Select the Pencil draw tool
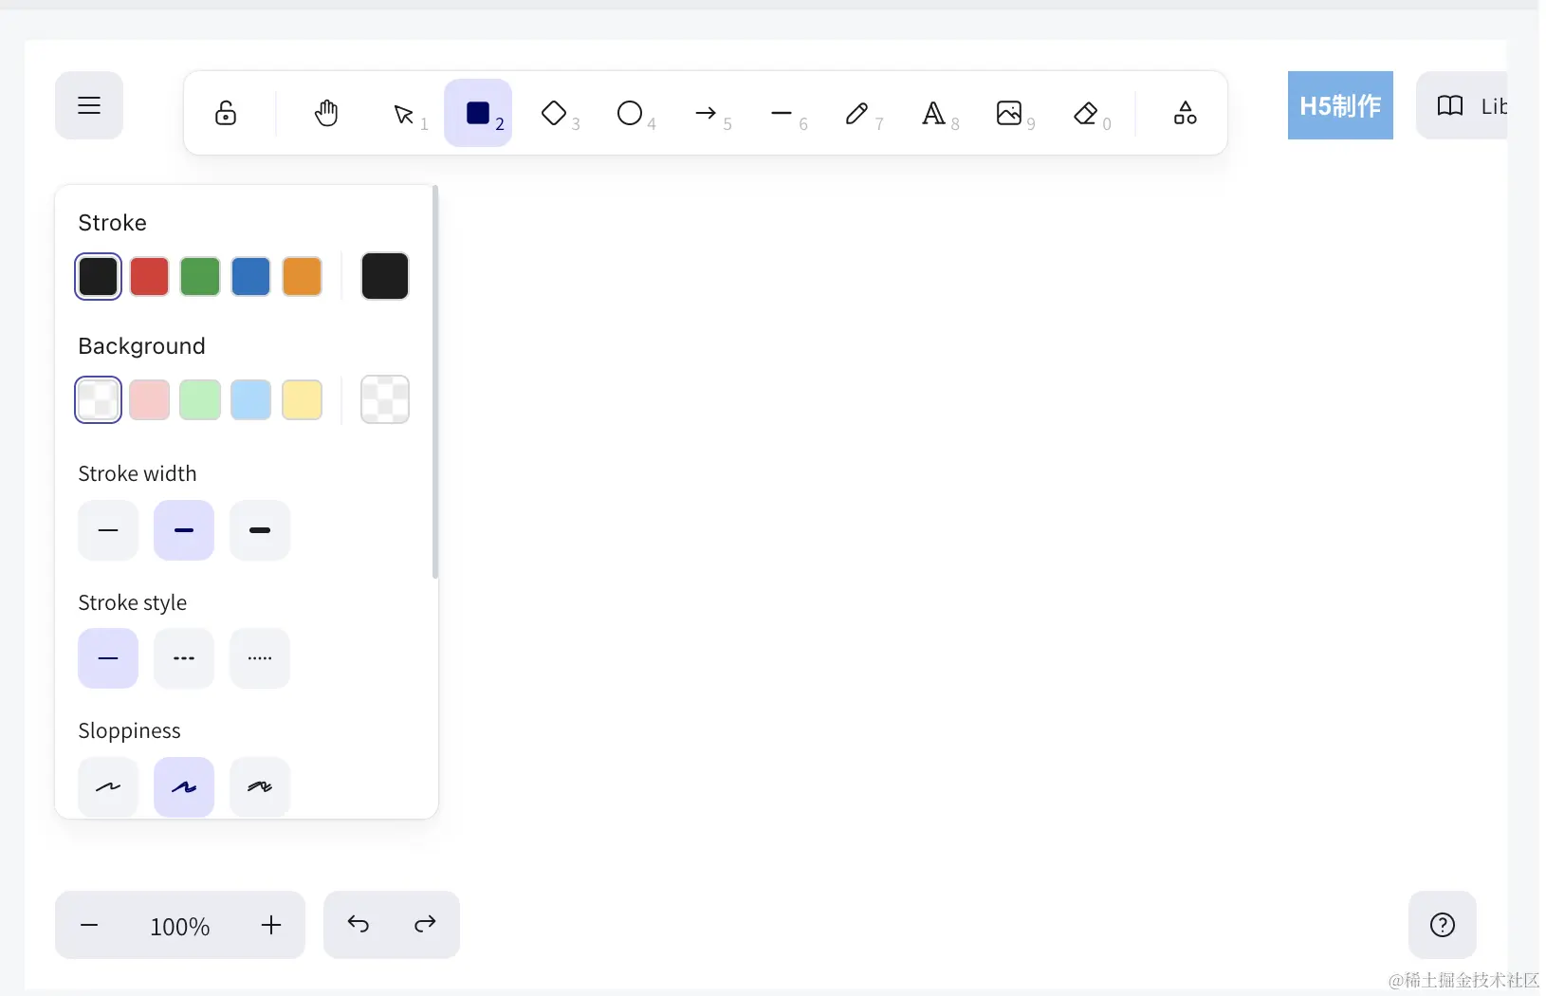Viewport: 1546px width, 996px height. 857,113
